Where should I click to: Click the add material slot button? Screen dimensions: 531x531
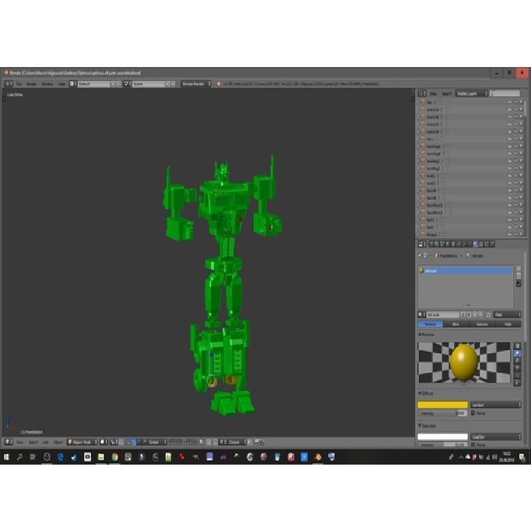pos(518,269)
